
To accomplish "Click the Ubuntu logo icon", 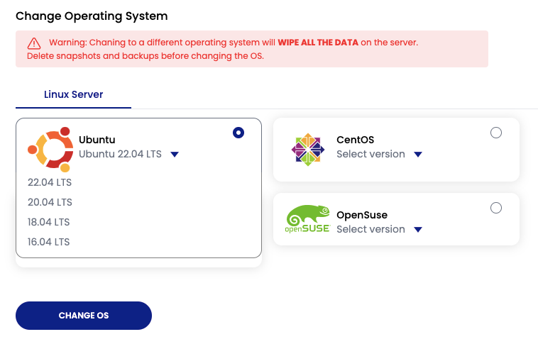I will tap(51, 149).
